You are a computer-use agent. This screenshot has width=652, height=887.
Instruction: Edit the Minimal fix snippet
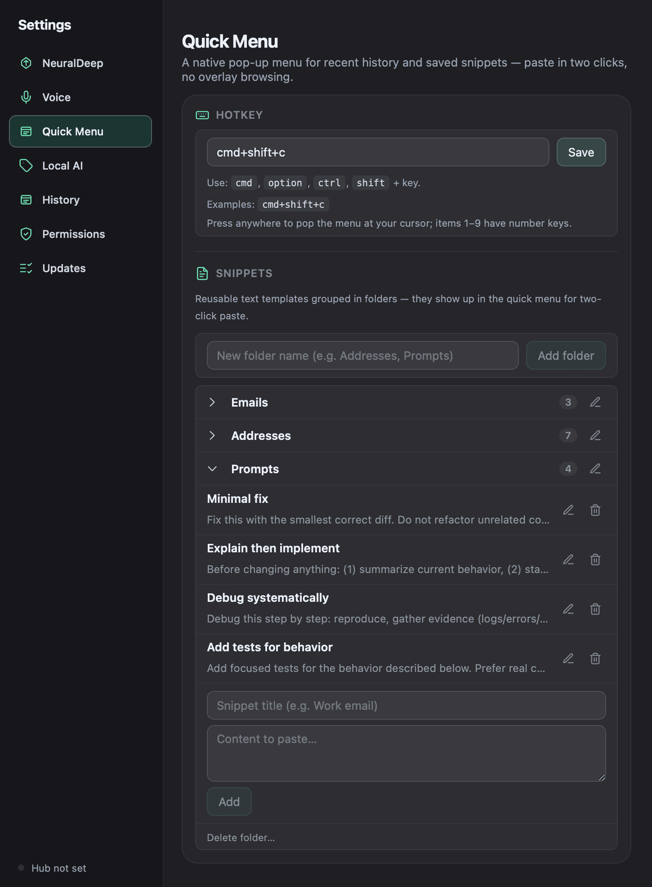pos(568,510)
